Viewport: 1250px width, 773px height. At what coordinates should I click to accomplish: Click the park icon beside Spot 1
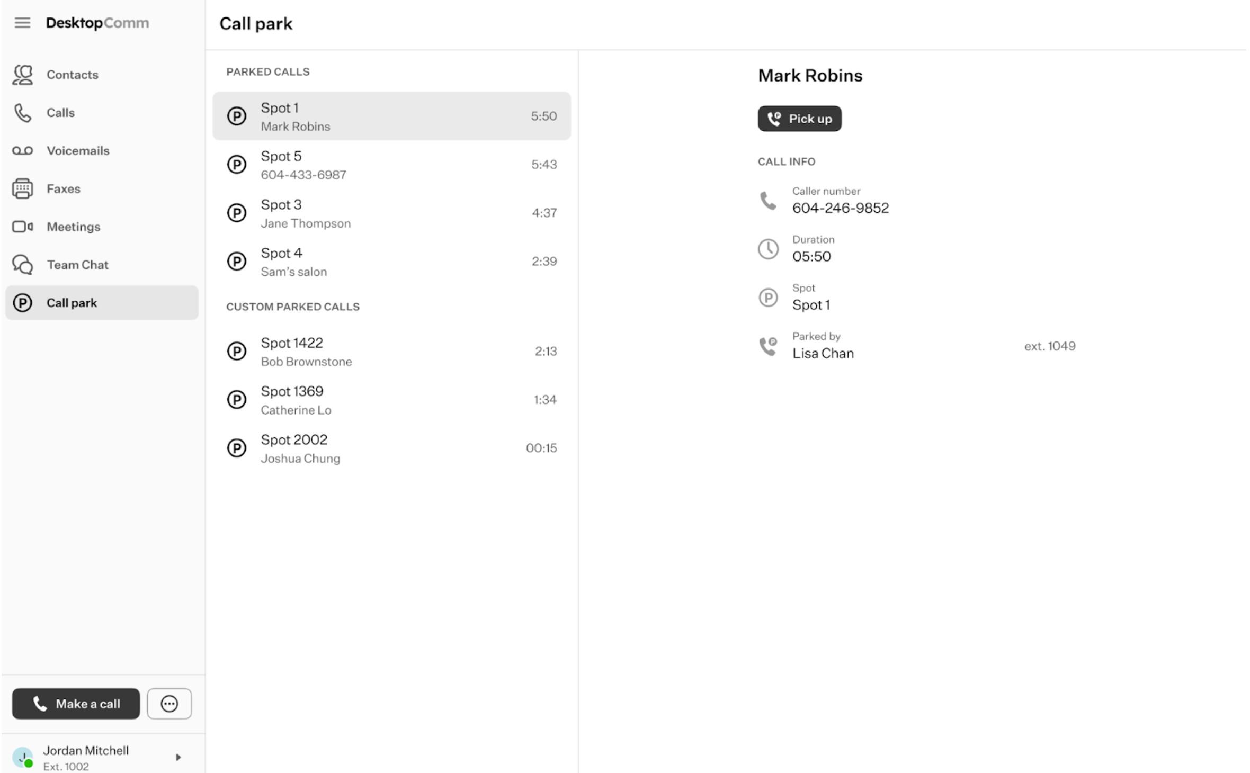click(237, 116)
